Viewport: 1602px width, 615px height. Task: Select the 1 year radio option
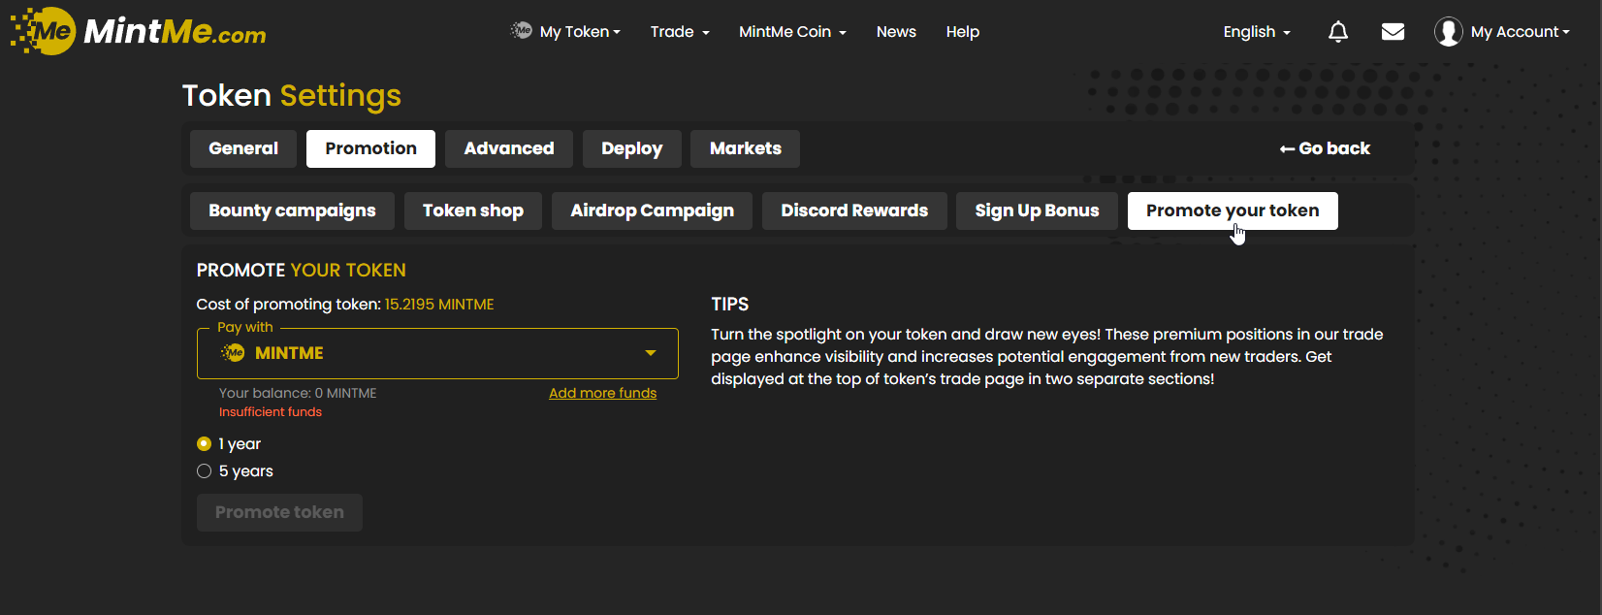(x=204, y=444)
